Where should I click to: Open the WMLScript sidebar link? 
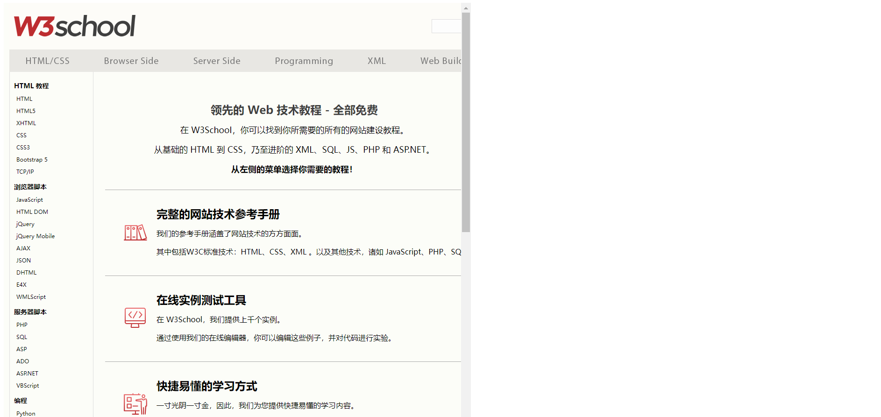point(31,297)
